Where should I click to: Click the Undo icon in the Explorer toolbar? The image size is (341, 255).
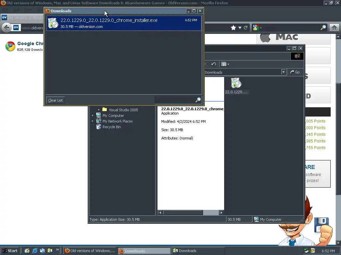pyautogui.click(x=214, y=64)
